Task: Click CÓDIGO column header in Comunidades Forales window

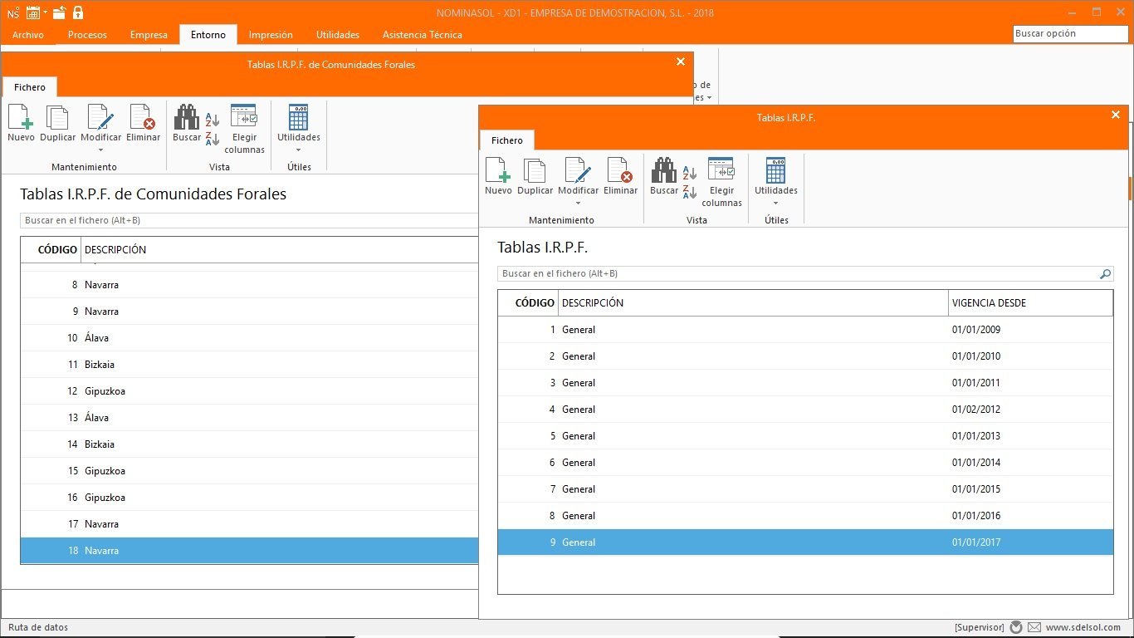Action: click(x=51, y=250)
